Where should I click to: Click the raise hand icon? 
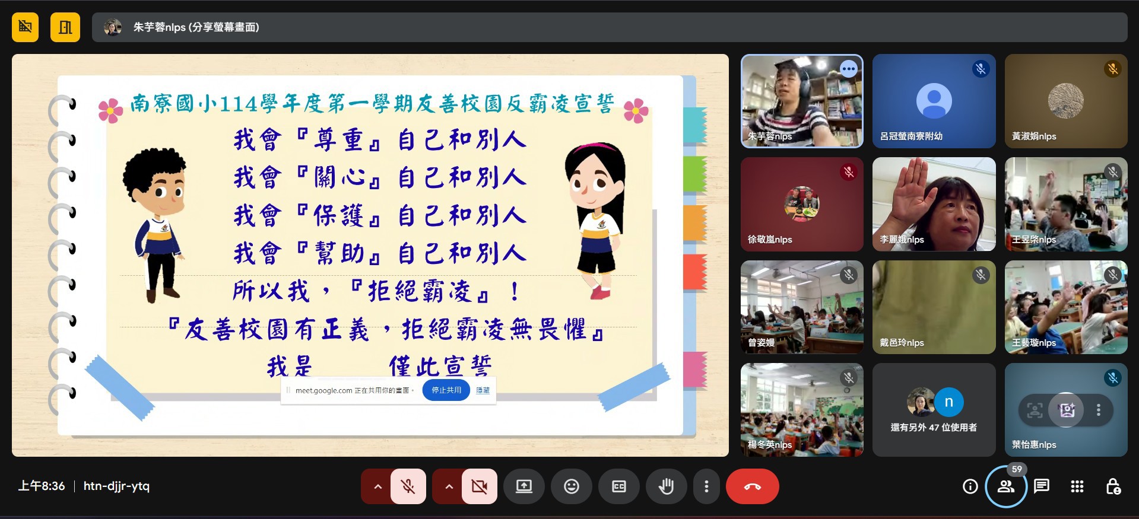(666, 486)
